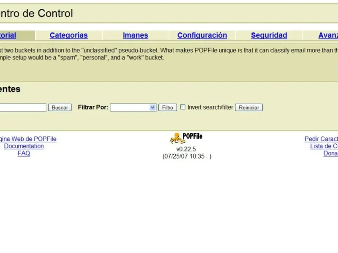Image resolution: width=338 pixels, height=253 pixels.
Task: Enable the Invert search/filter checkbox
Action: (183, 107)
